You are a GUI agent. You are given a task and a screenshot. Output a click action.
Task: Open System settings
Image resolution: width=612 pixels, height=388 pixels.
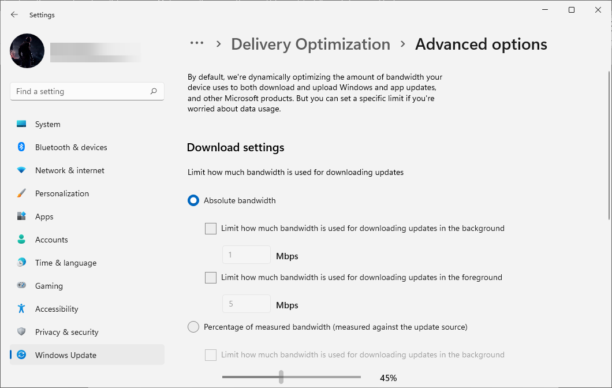coord(87,124)
